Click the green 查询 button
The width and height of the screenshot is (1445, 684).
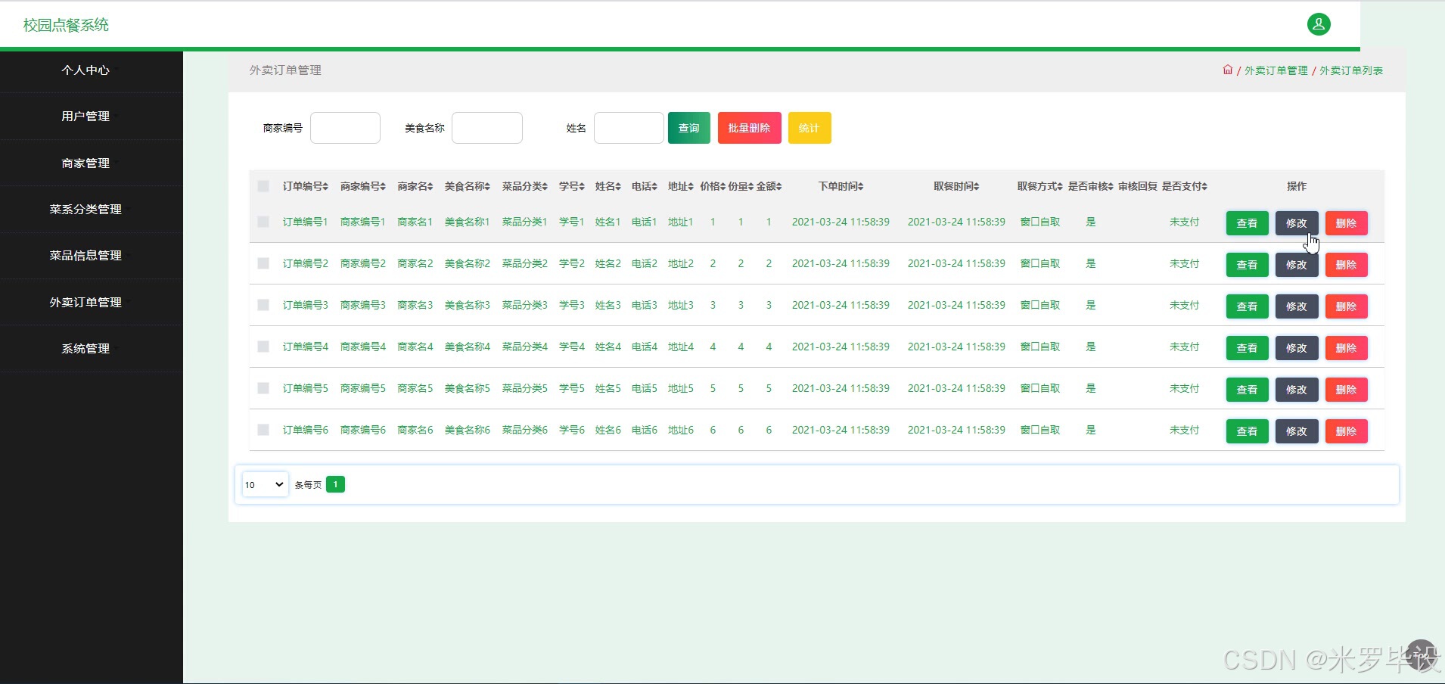pyautogui.click(x=689, y=128)
